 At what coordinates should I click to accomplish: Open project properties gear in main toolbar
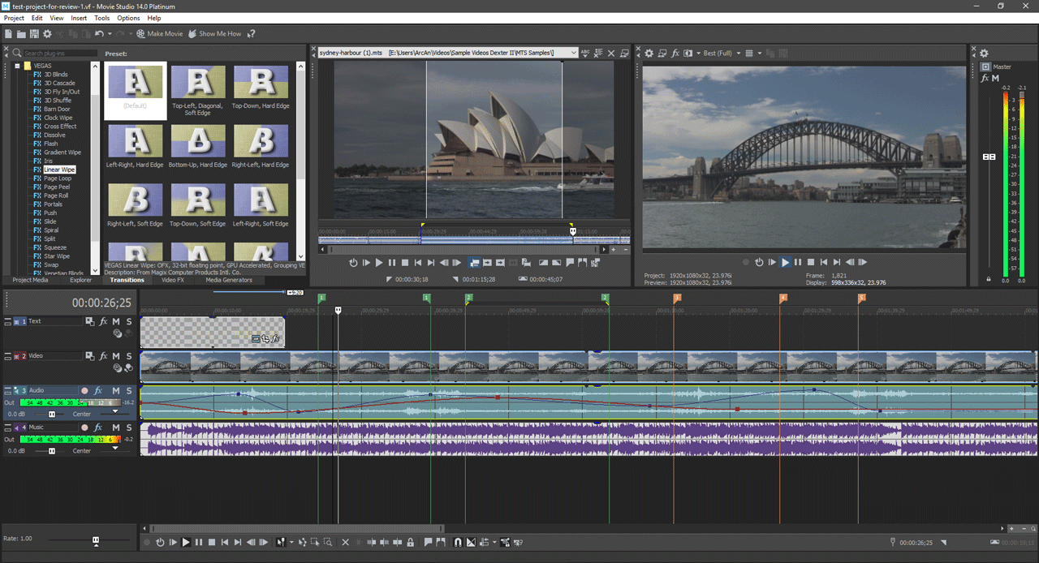(x=47, y=34)
